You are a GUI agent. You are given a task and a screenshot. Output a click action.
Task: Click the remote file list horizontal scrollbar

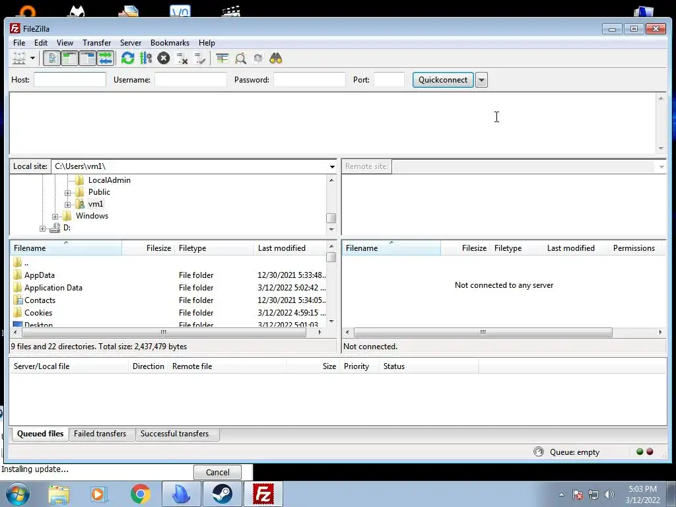click(x=483, y=333)
